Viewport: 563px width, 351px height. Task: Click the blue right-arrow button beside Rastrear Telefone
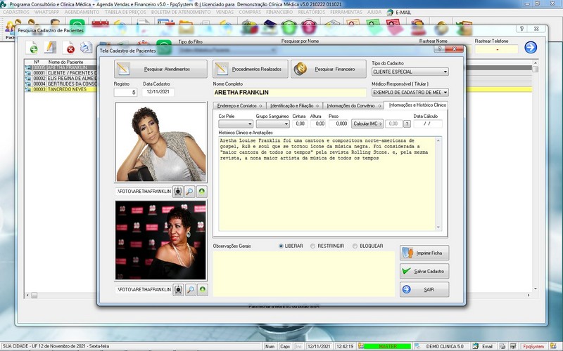click(531, 47)
